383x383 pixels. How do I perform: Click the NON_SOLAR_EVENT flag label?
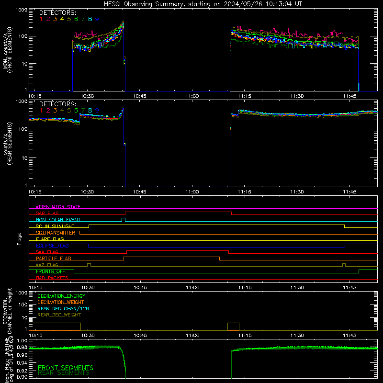click(58, 220)
